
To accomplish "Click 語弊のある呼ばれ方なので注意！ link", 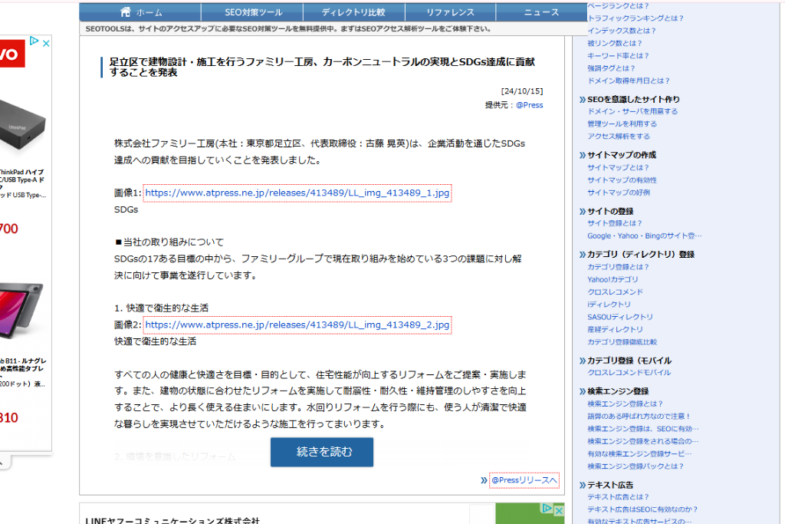I will pos(639,416).
